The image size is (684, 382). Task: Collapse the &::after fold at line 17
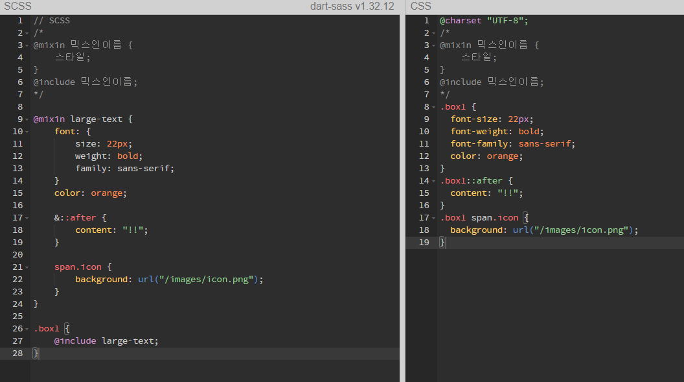[27, 218]
